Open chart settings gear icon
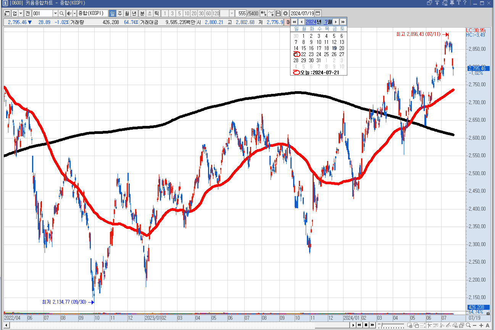This screenshot has height=330, width=495. point(285,13)
